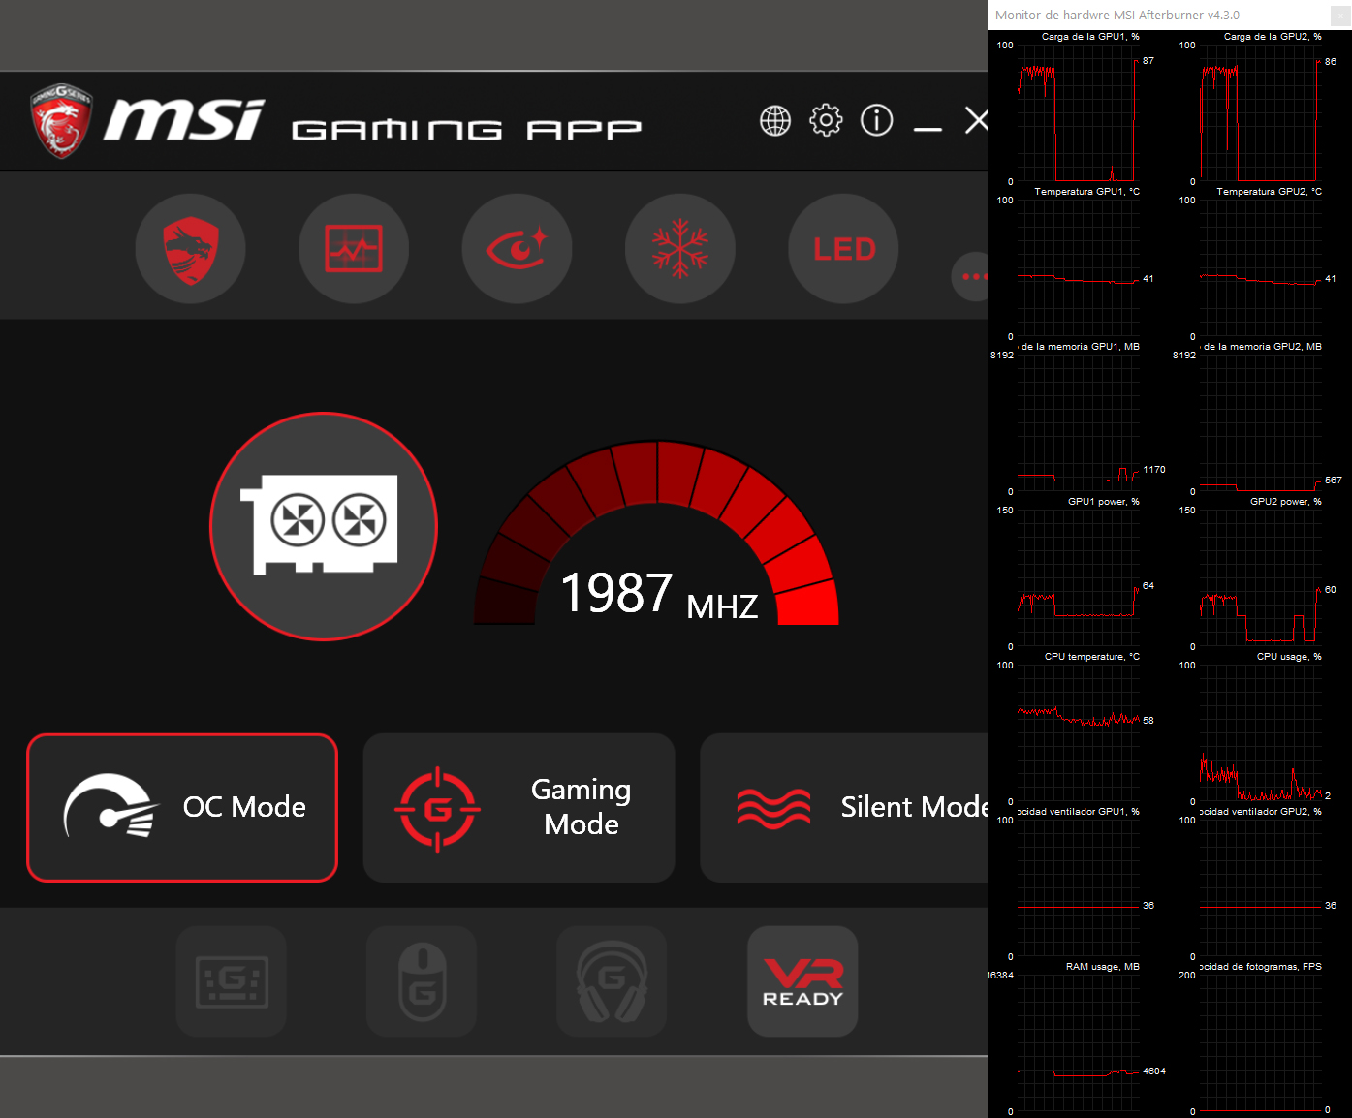
Task: Click the GPU2 memory value 567
Action: coord(1334,481)
